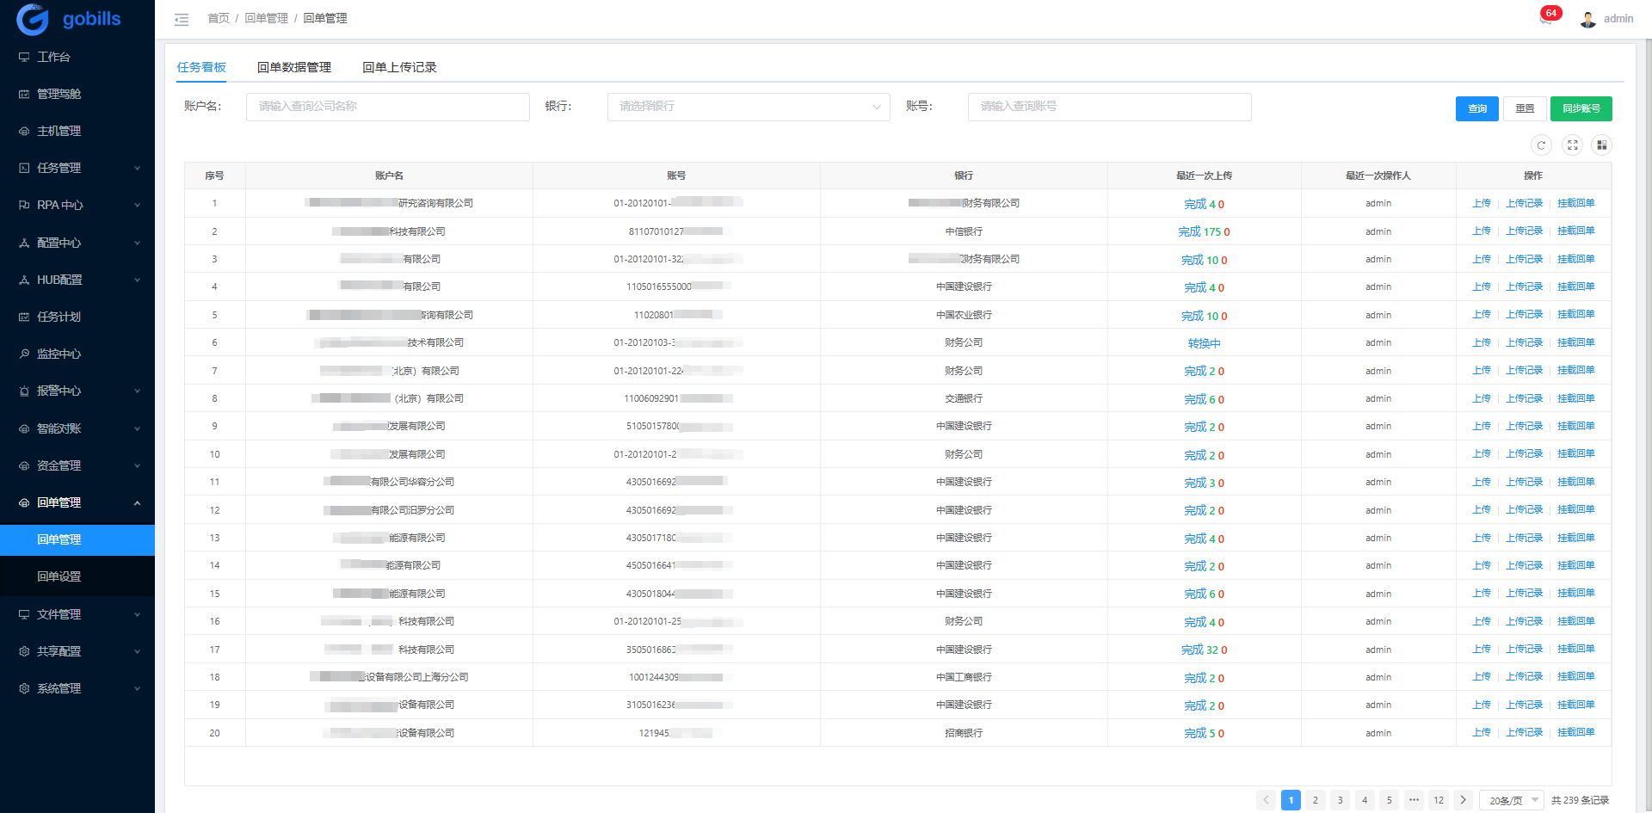Open the bank selection dropdown

[x=748, y=107]
